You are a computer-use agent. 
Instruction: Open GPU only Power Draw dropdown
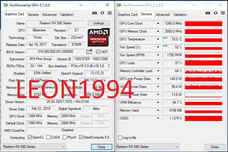[158, 79]
